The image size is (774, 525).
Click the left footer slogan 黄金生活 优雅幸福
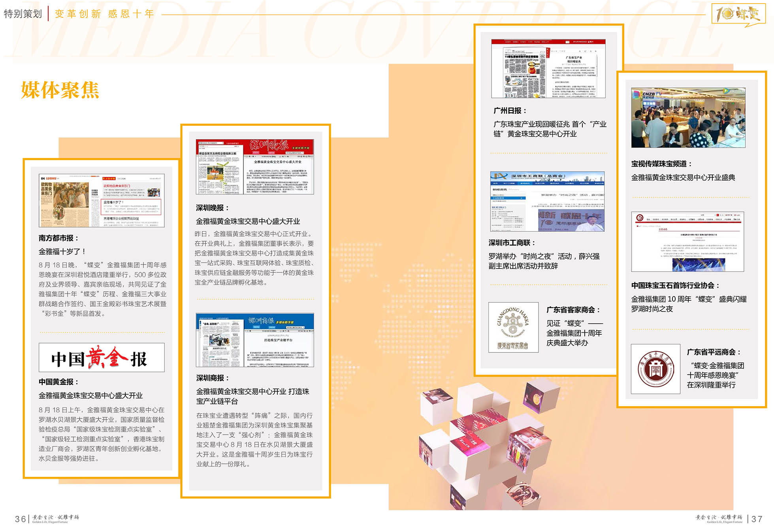(x=56, y=517)
